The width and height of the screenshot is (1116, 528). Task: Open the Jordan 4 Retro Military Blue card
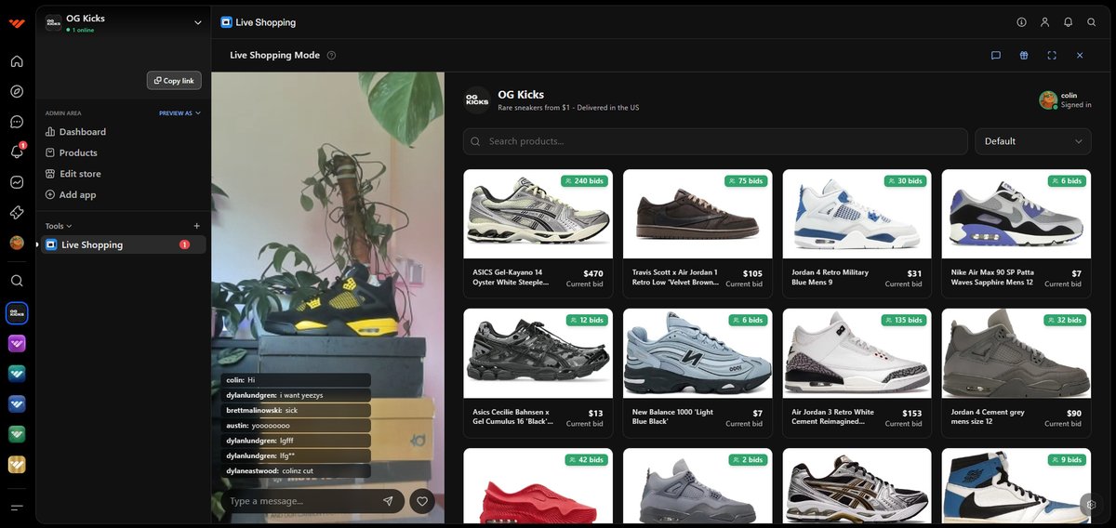(857, 232)
